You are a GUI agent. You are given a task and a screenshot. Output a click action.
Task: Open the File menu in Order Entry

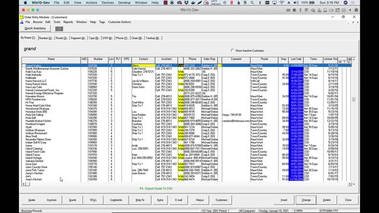point(28,22)
